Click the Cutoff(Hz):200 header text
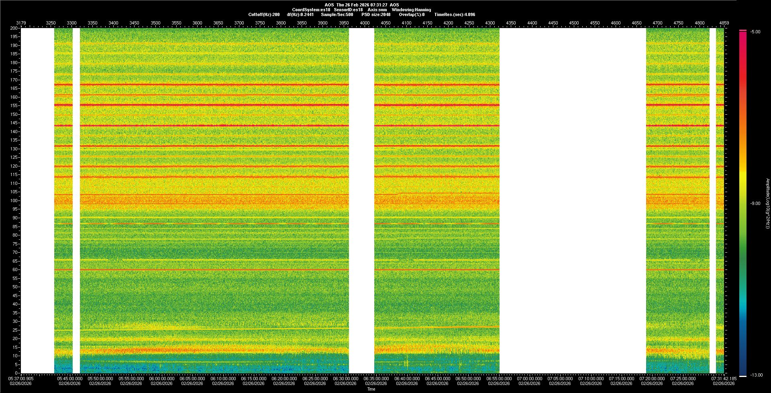The width and height of the screenshot is (771, 393). pos(264,14)
